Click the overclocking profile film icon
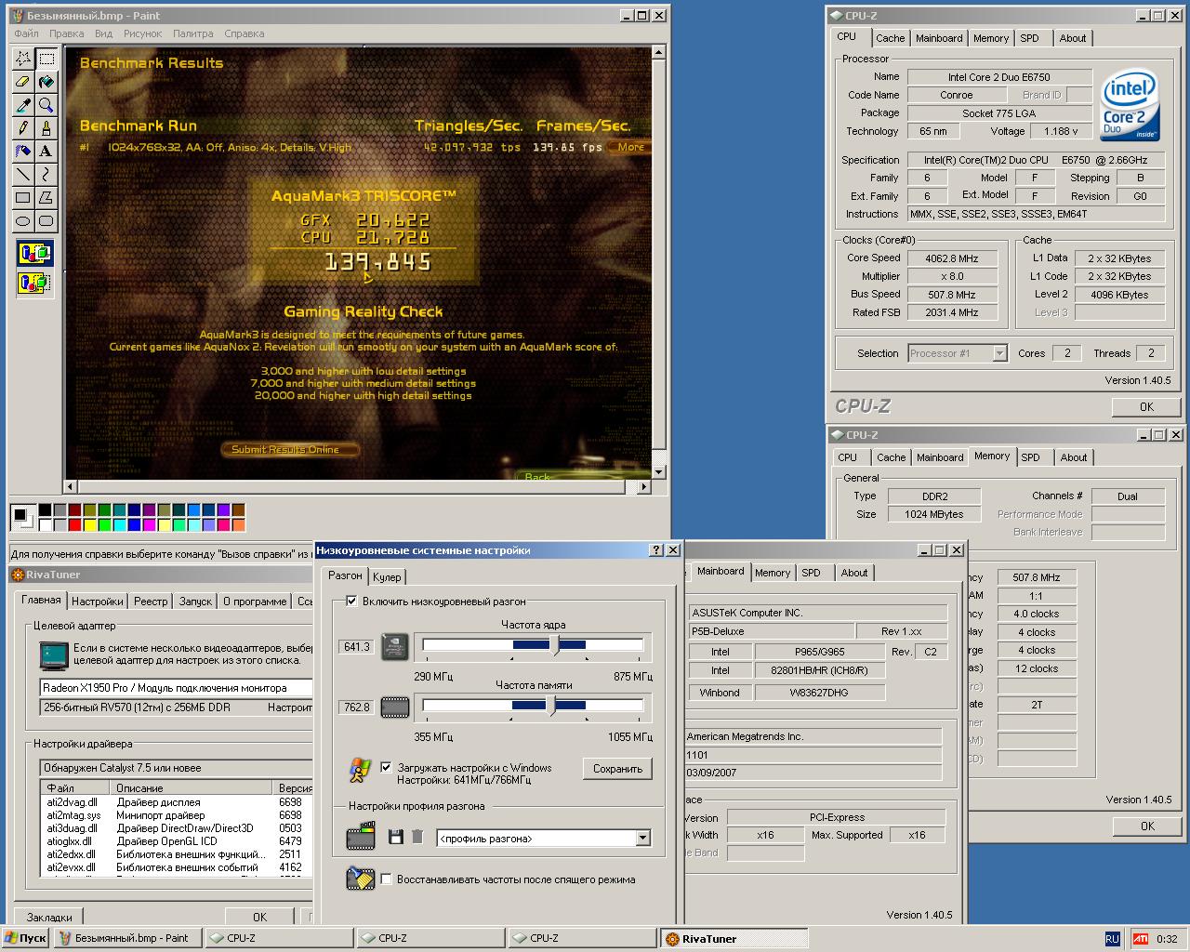 [x=360, y=836]
